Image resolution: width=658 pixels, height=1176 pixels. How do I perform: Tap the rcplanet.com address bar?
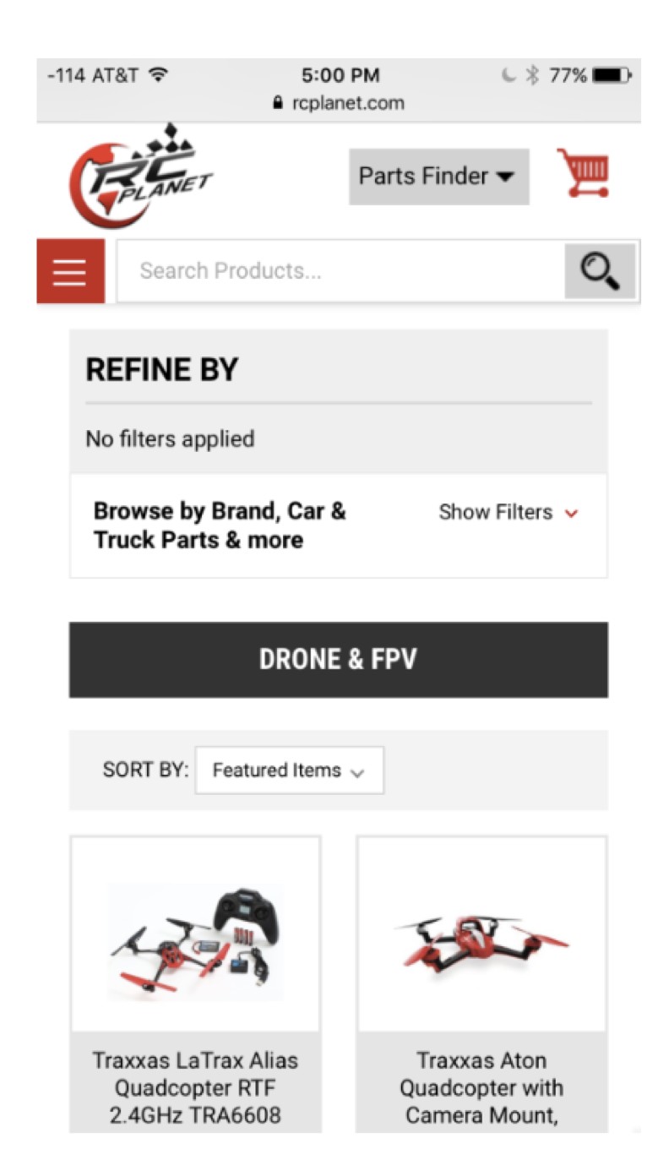[338, 103]
